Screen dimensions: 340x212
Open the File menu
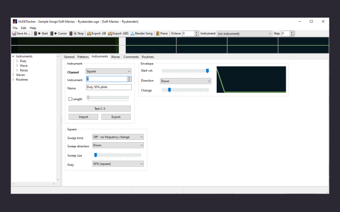coord(15,28)
